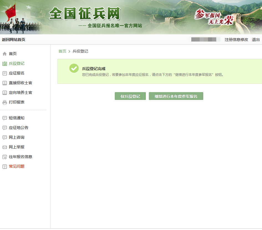Select the 兵役登记 sidebar menu item
Screen dimensions: 262x230
click(x=17, y=63)
